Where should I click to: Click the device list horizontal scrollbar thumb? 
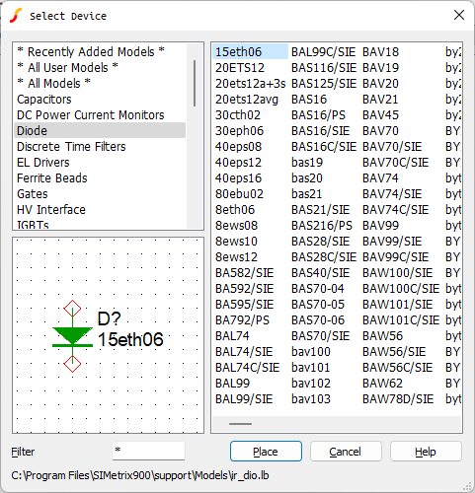click(240, 424)
